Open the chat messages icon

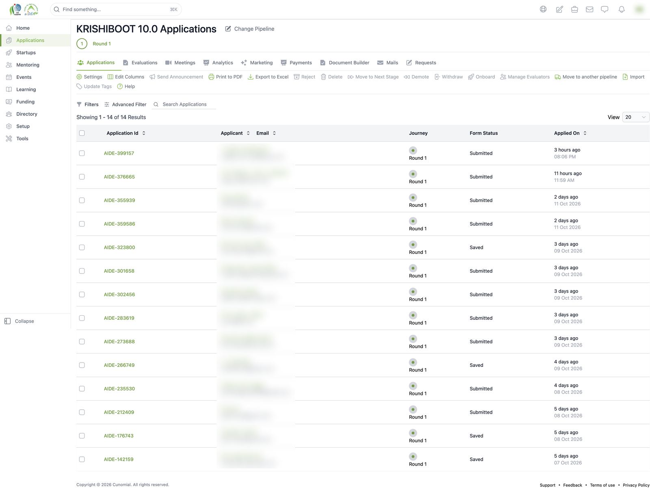click(x=604, y=9)
